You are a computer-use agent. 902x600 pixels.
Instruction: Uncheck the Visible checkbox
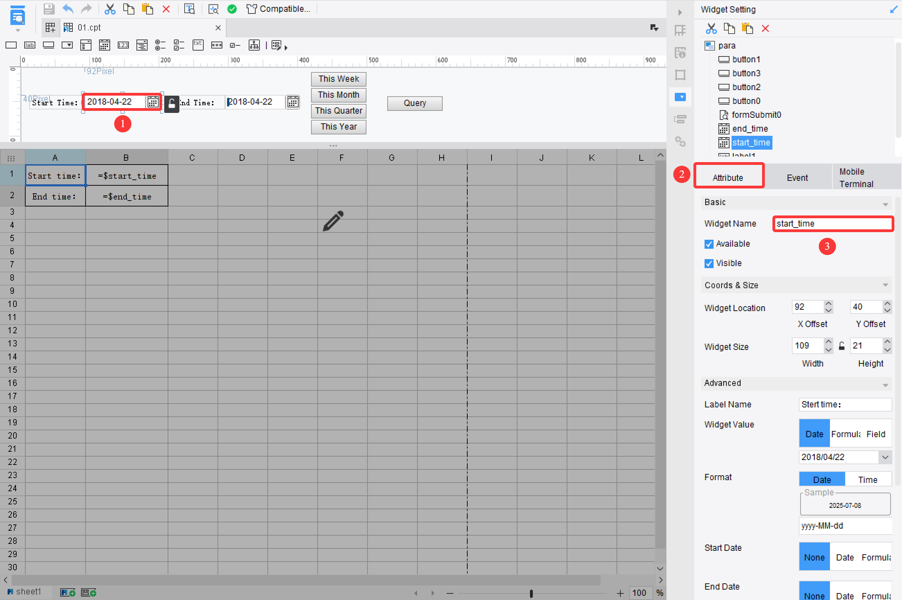[709, 264]
